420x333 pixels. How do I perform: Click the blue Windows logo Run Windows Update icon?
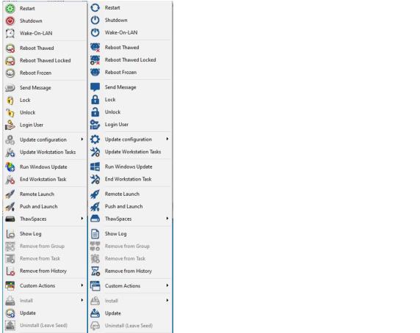[95, 166]
